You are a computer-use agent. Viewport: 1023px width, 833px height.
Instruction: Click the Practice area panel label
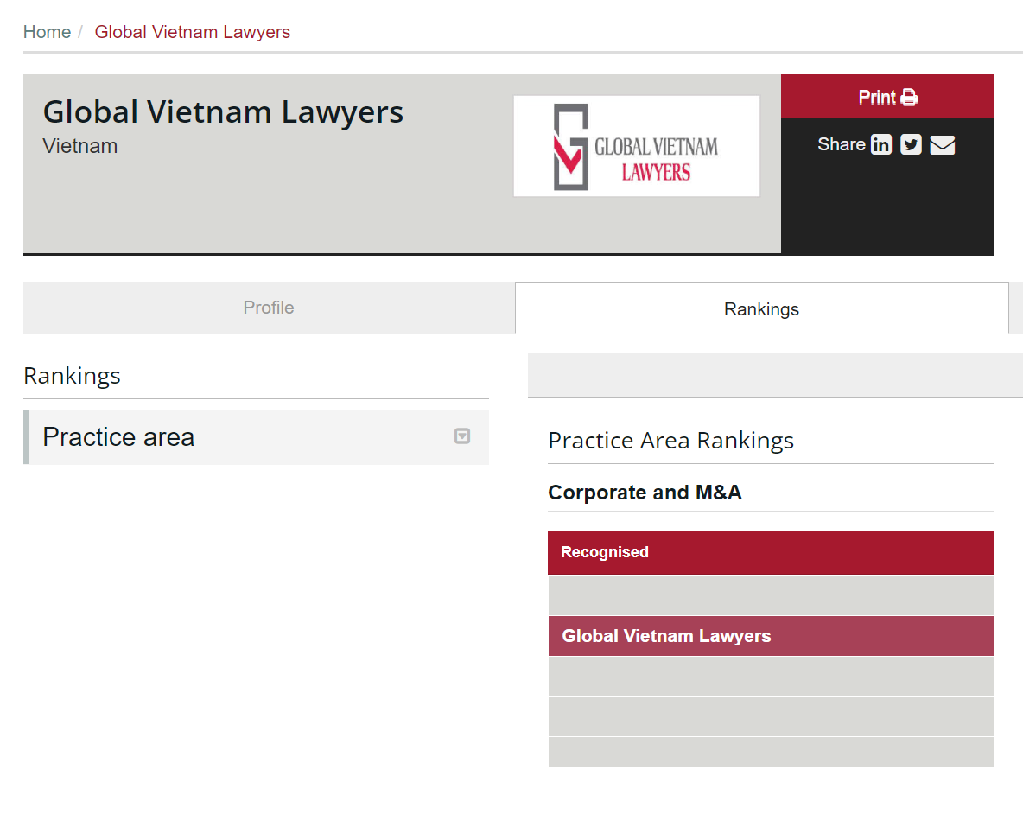point(118,437)
